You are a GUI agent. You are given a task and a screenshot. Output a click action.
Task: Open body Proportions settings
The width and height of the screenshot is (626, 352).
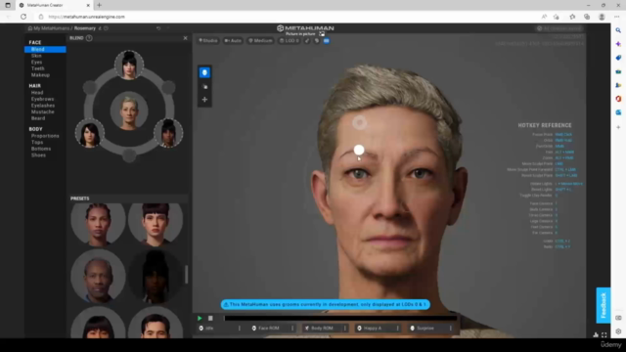[x=45, y=136]
